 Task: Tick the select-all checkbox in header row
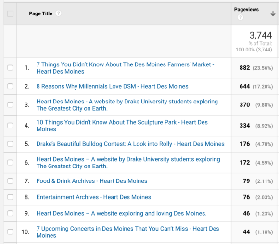10,13
